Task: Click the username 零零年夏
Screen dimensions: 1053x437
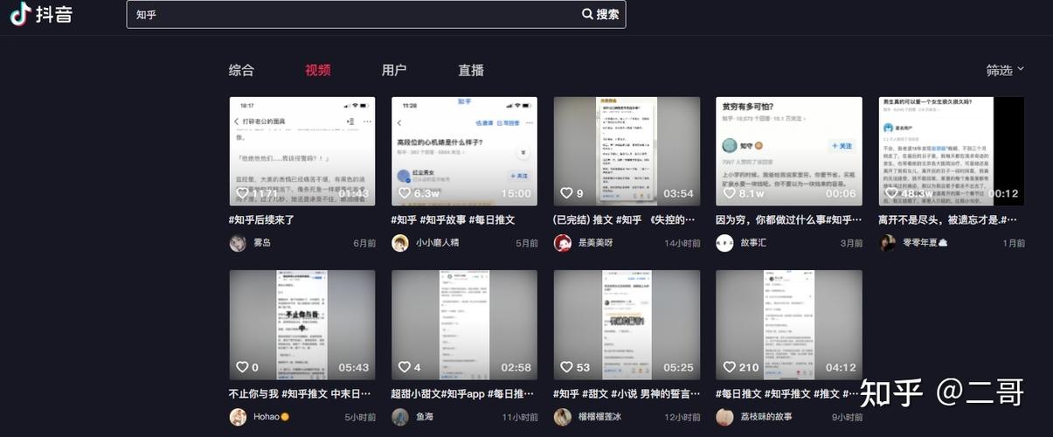Action: [x=925, y=243]
